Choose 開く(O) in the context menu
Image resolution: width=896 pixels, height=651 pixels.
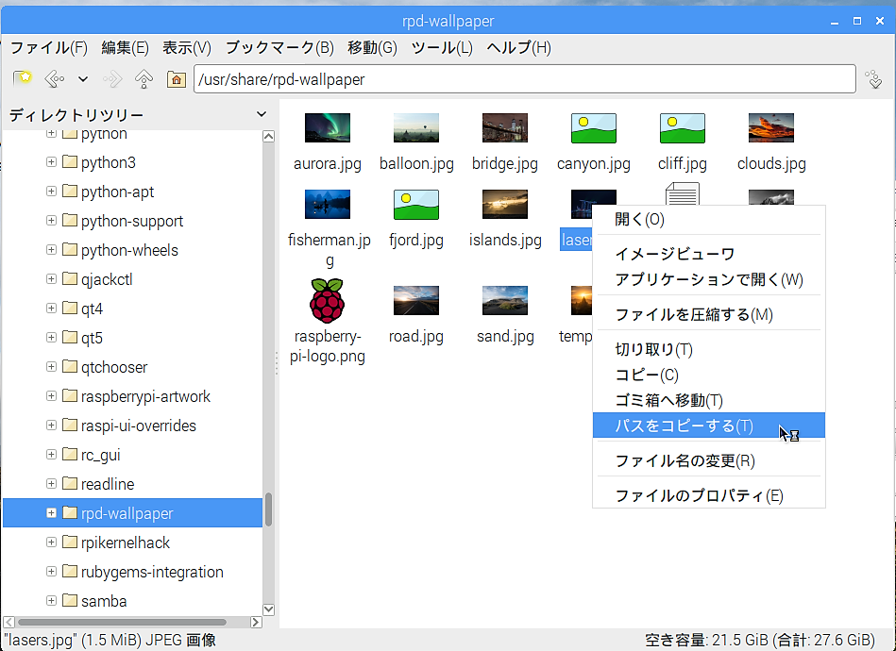(x=708, y=219)
